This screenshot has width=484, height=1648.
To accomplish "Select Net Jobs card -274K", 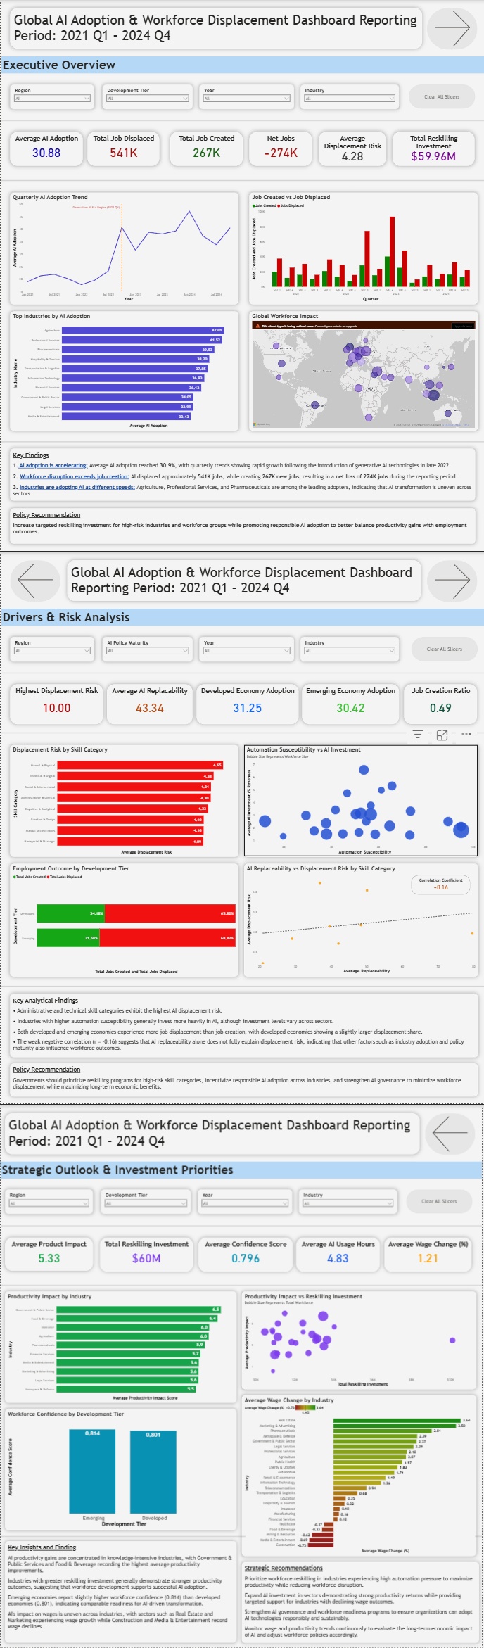I will [281, 148].
